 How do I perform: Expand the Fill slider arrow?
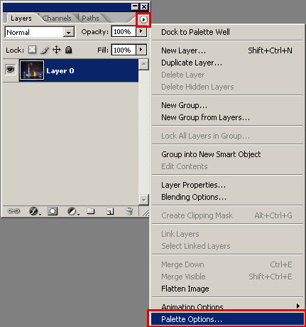pyautogui.click(x=141, y=50)
